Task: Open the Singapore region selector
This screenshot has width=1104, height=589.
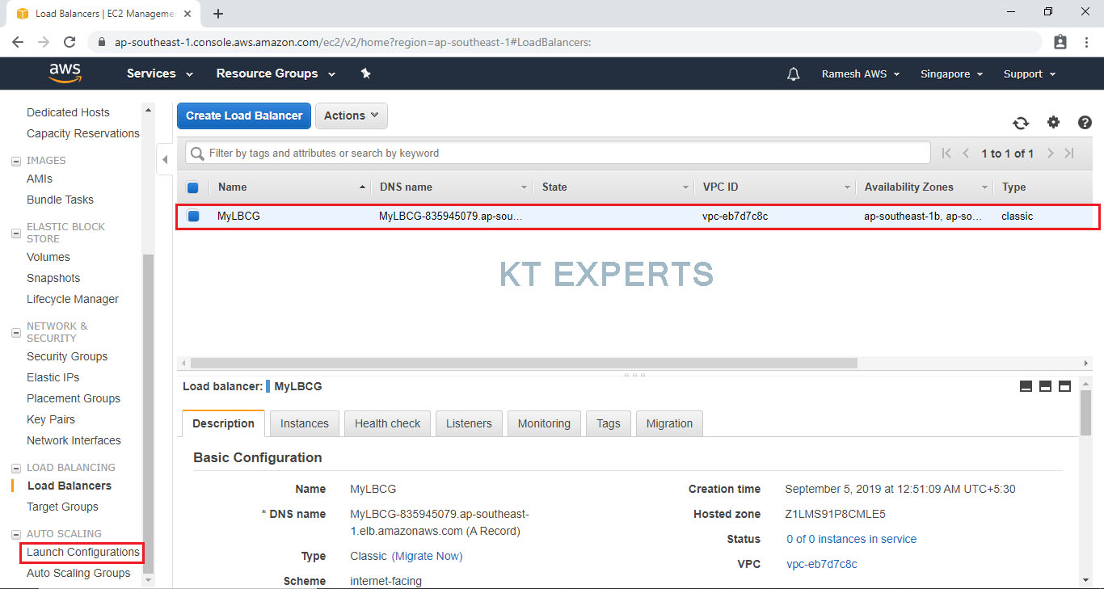Action: [951, 74]
